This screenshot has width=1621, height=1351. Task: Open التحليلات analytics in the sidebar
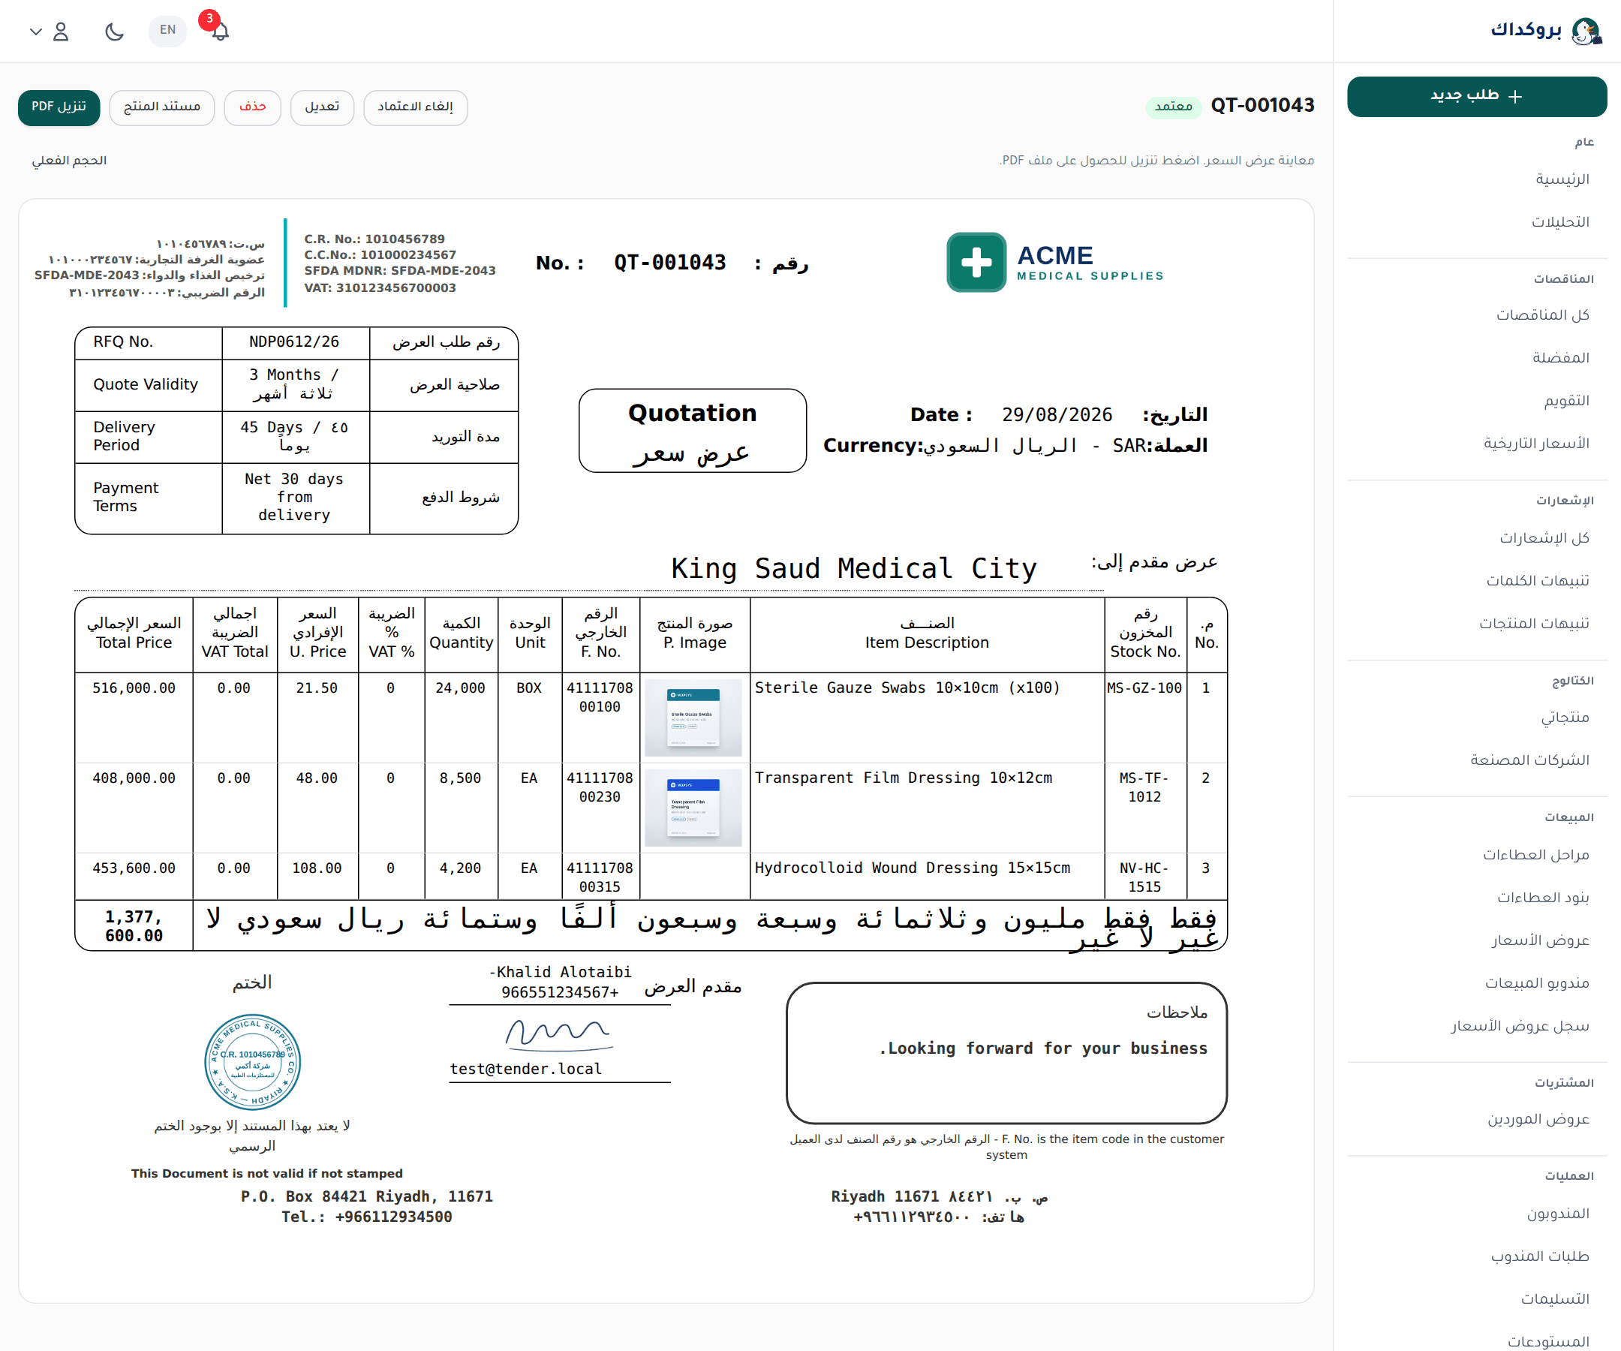click(x=1560, y=222)
